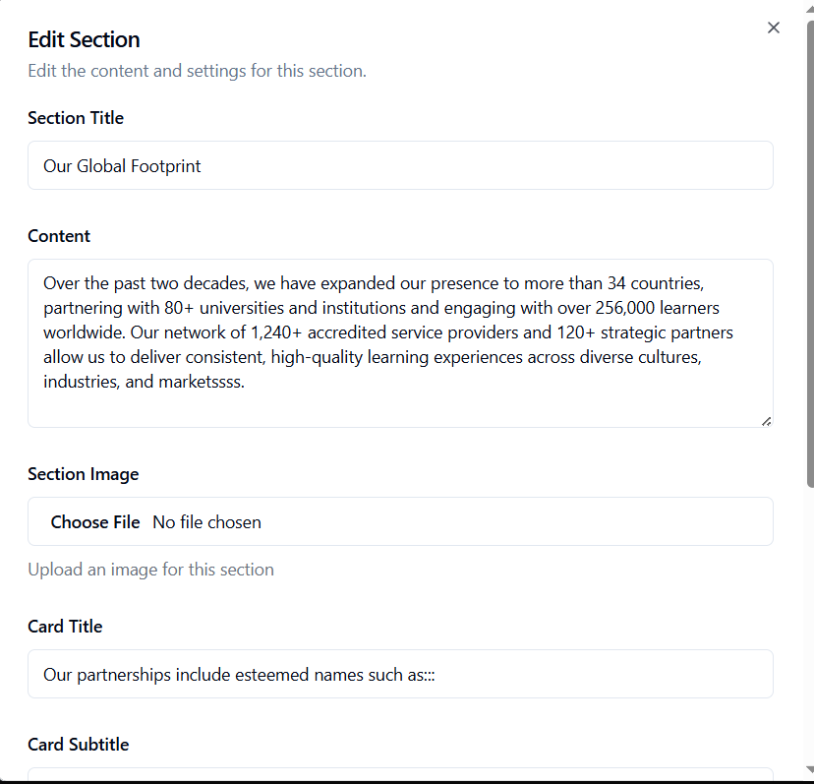Click the "Content" field label
Screen dimensions: 814x784
(x=59, y=236)
